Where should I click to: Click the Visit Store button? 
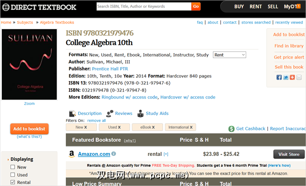(289, 154)
